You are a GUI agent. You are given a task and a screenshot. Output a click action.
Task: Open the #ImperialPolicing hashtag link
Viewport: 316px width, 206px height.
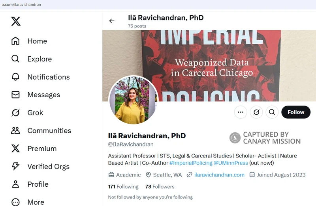(191, 163)
